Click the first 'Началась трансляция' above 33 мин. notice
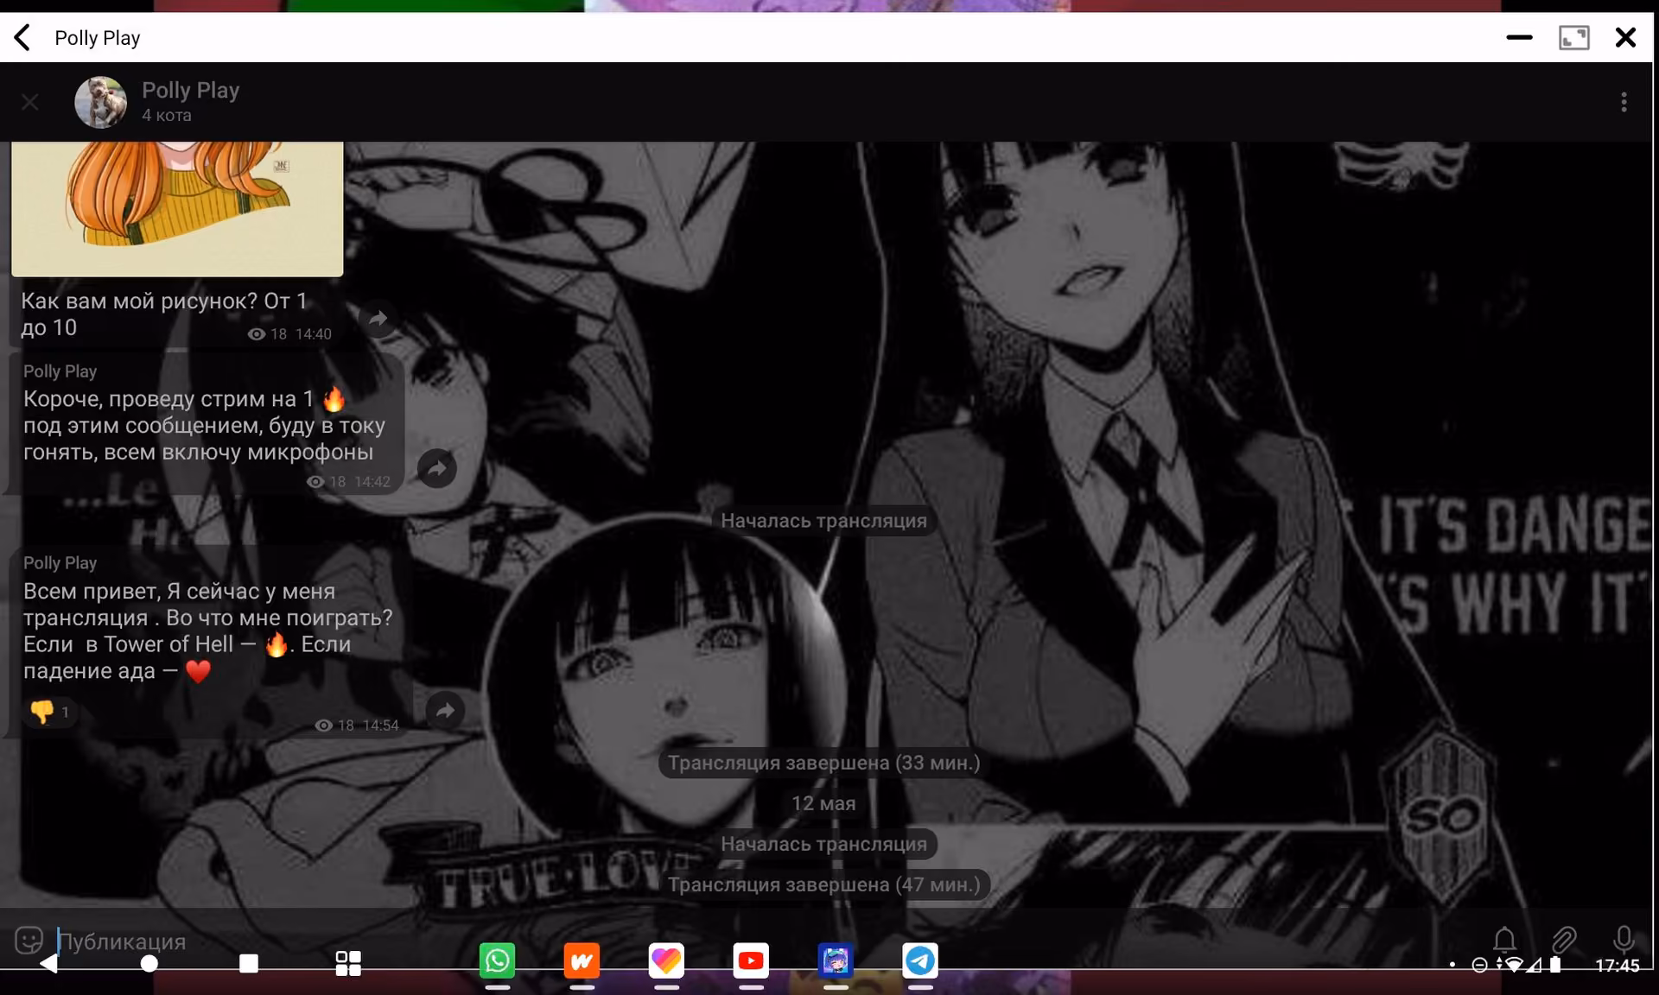 pyautogui.click(x=823, y=521)
